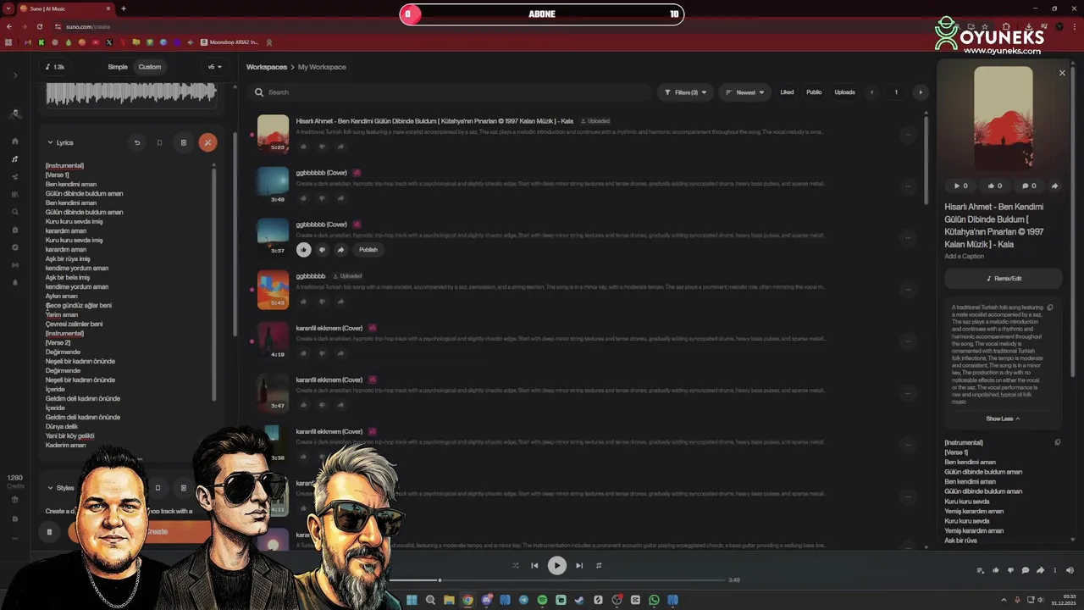
Task: Open the Filters (3) dropdown
Action: 685,92
